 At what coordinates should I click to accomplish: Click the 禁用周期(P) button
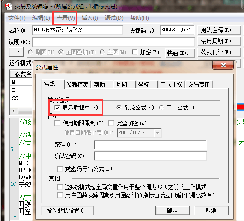pyautogui.click(x=219, y=42)
